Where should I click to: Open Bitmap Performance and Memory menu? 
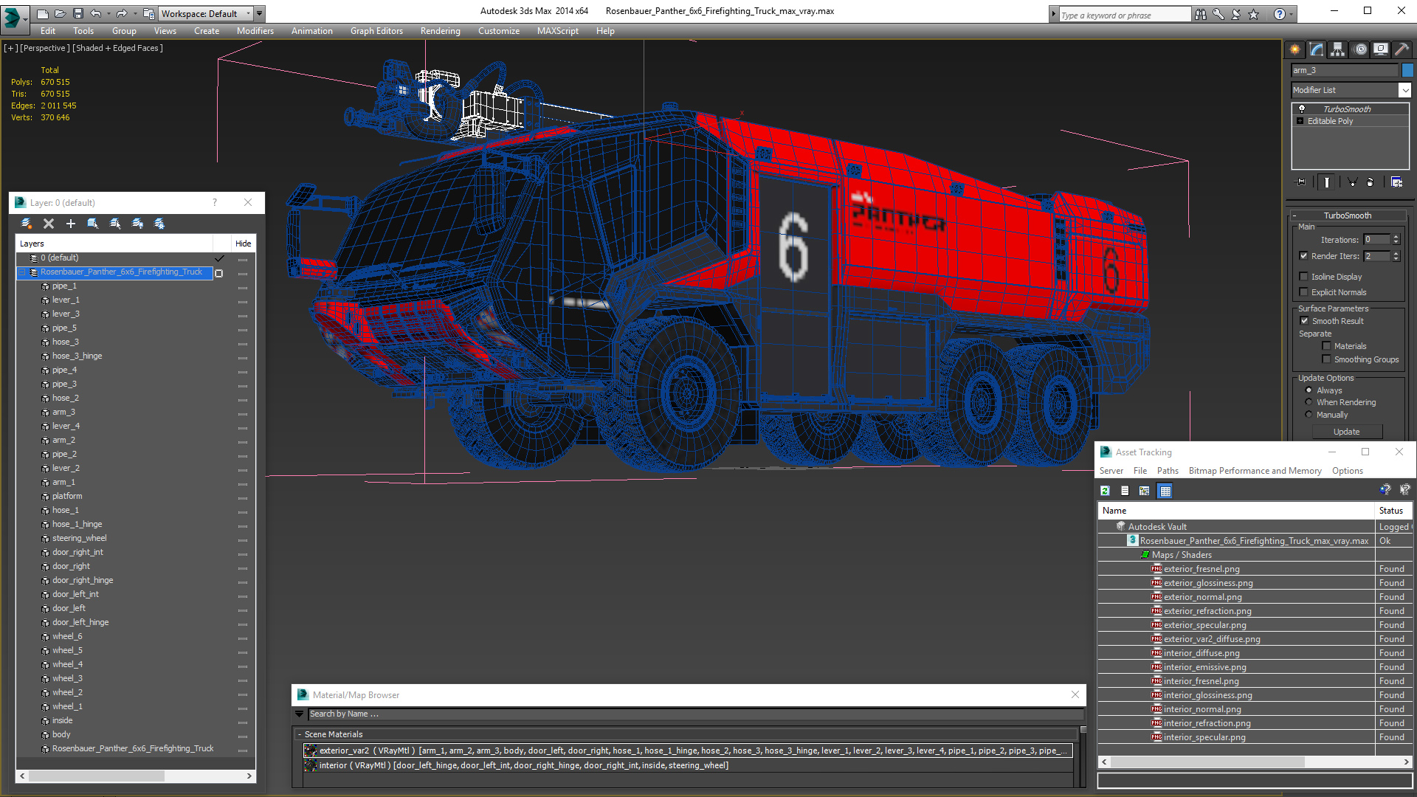[x=1255, y=471]
